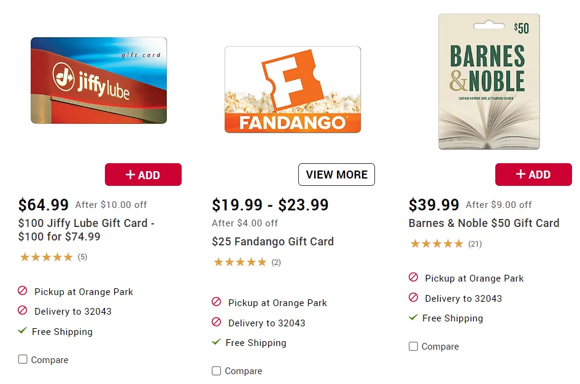The height and width of the screenshot is (384, 580).
Task: Click the VIEW MORE button for Fandango
Action: point(336,174)
